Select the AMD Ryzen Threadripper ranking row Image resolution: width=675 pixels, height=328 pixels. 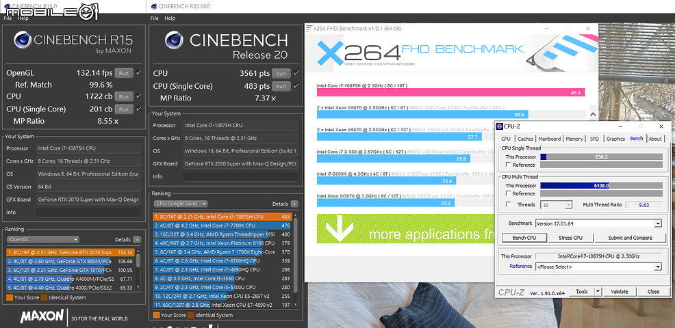tap(222, 234)
